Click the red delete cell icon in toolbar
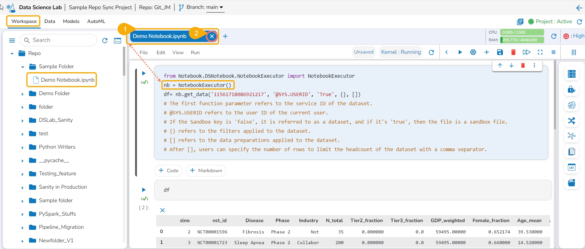Screen dimensions: 585x249 513,52
